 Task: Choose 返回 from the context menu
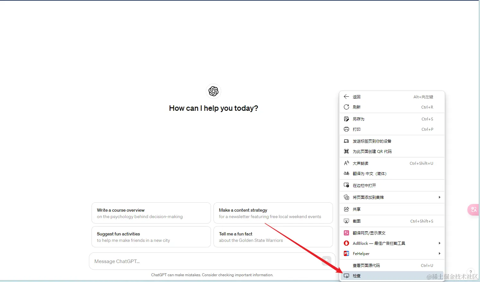click(392, 97)
